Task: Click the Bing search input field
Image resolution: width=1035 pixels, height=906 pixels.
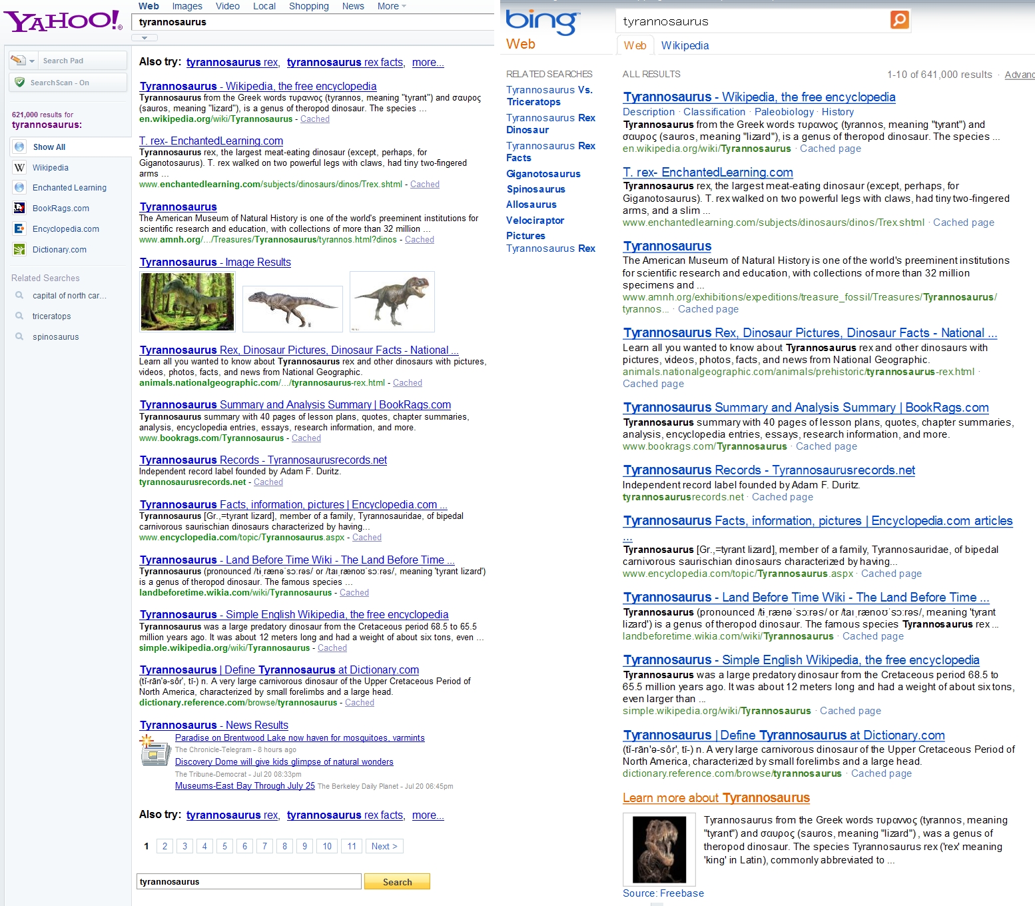Action: (x=753, y=21)
